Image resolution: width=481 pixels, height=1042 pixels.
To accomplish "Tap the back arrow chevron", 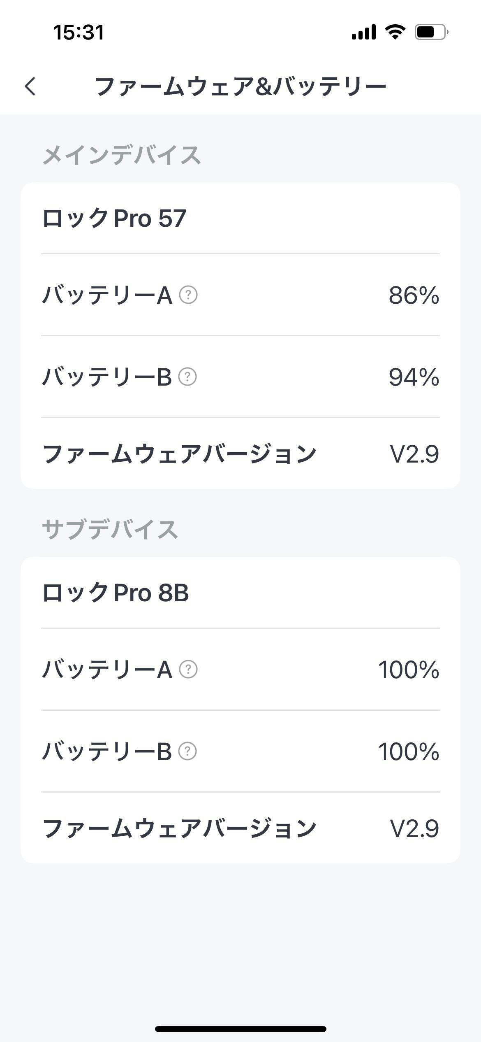I will (x=30, y=86).
